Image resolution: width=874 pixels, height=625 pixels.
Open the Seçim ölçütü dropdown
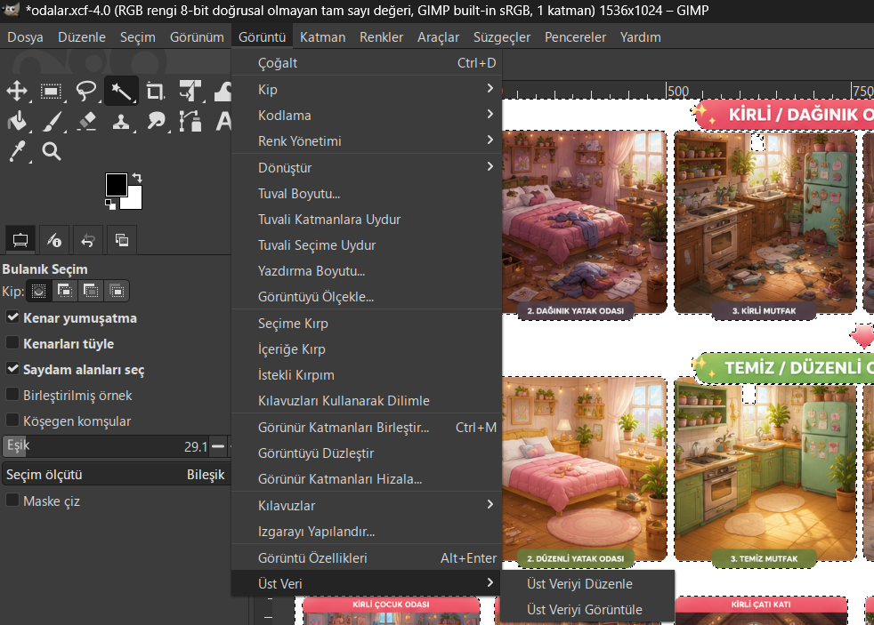pyautogui.click(x=116, y=474)
